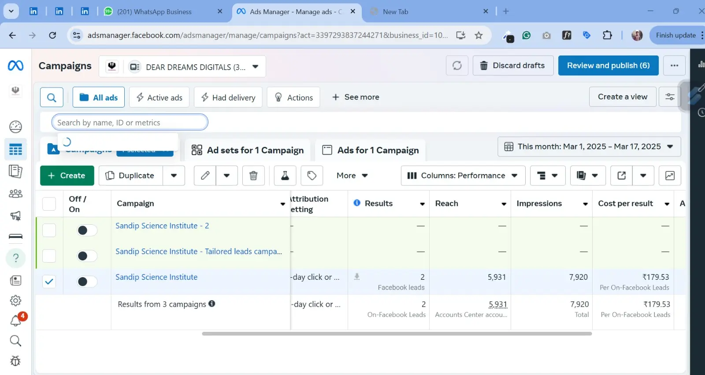The width and height of the screenshot is (705, 375).
Task: Click the horizontal table scrollbar
Action: tap(397, 334)
